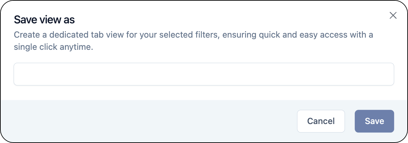Dismiss the dialog using the X icon

point(393,16)
